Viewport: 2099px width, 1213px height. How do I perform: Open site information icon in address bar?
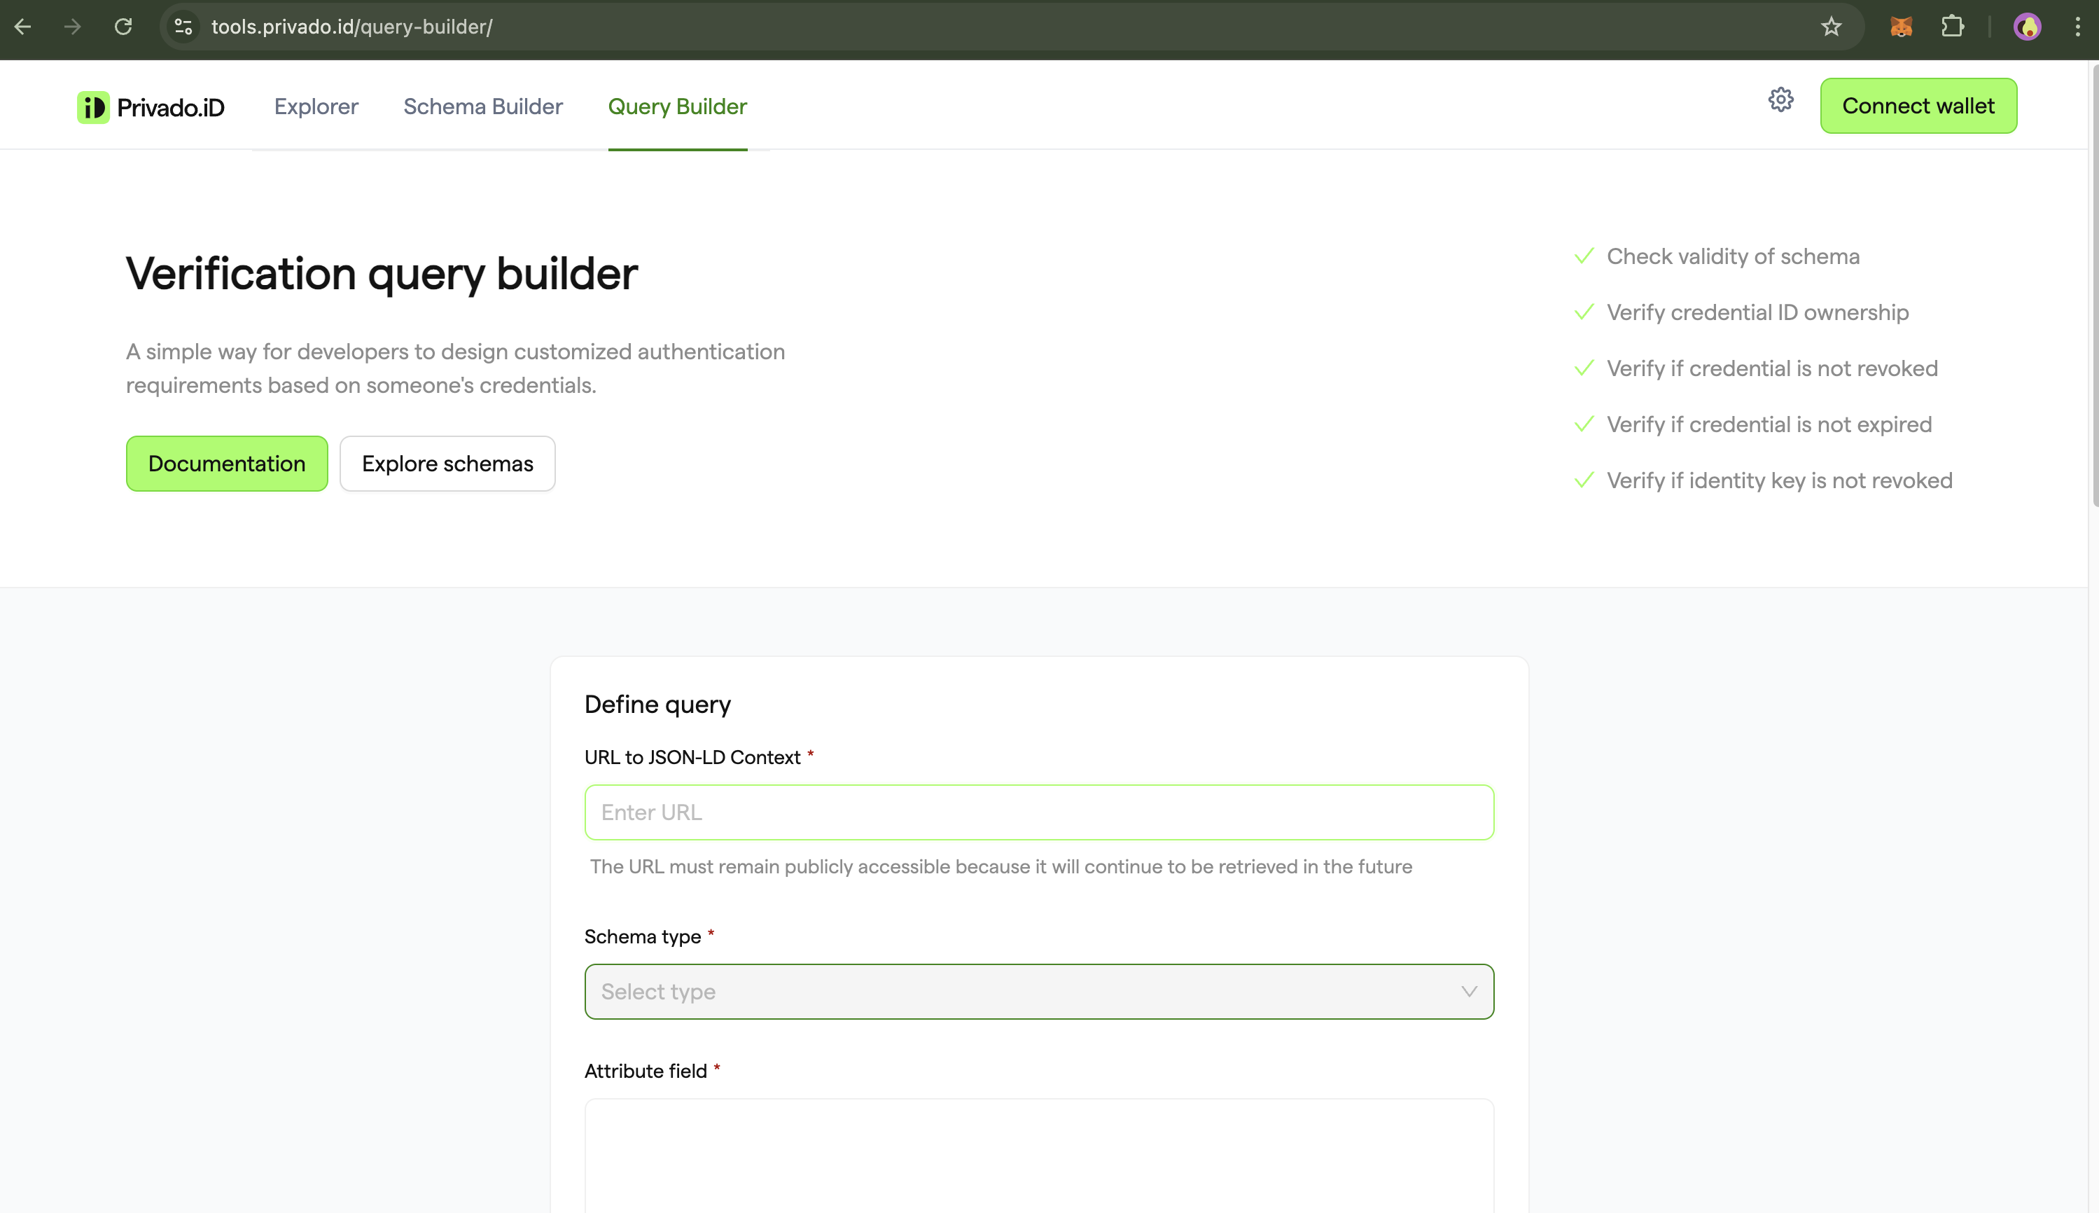coord(183,27)
